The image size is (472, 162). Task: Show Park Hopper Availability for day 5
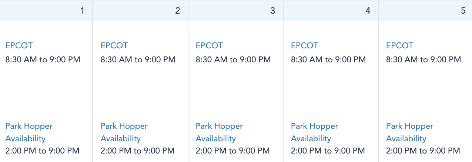click(x=409, y=132)
